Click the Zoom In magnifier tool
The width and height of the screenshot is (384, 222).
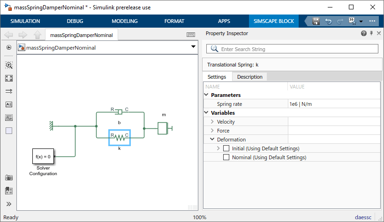9,65
